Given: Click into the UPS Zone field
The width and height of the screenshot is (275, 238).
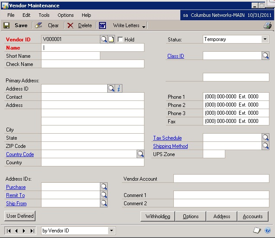Looking at the screenshot, I should click(x=214, y=154).
